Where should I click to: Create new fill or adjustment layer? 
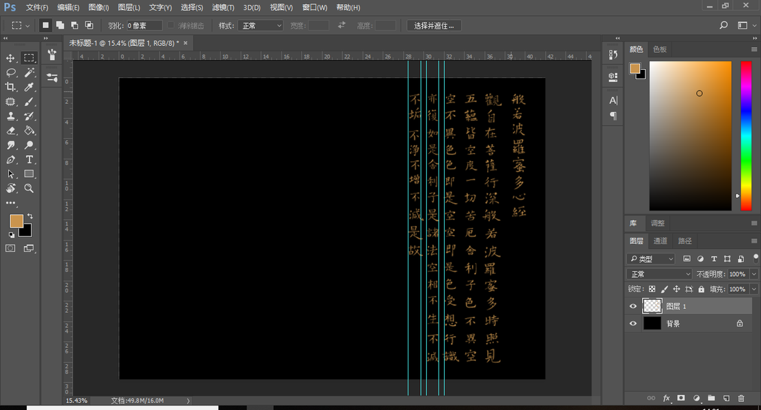(x=697, y=398)
